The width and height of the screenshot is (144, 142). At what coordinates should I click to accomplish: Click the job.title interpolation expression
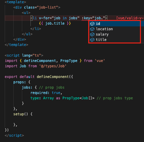coord(55,23)
